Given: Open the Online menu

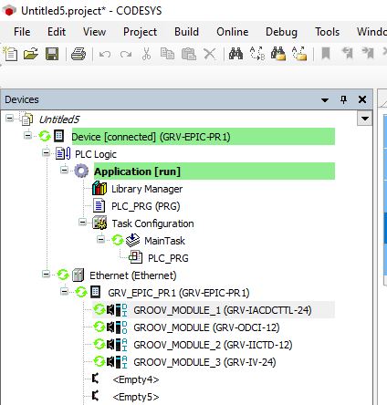Looking at the screenshot, I should point(233,32).
